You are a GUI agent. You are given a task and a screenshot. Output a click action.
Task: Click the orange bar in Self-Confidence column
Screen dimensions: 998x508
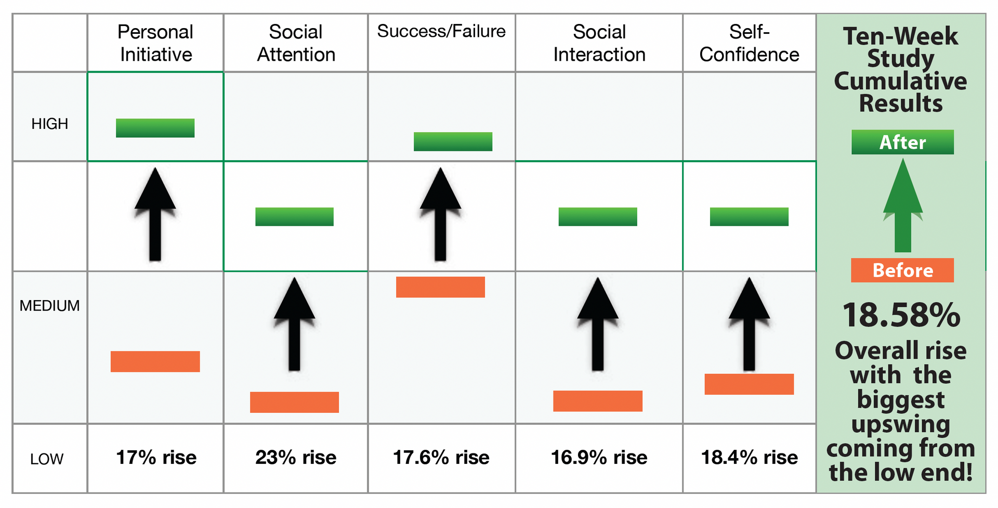[x=749, y=384]
